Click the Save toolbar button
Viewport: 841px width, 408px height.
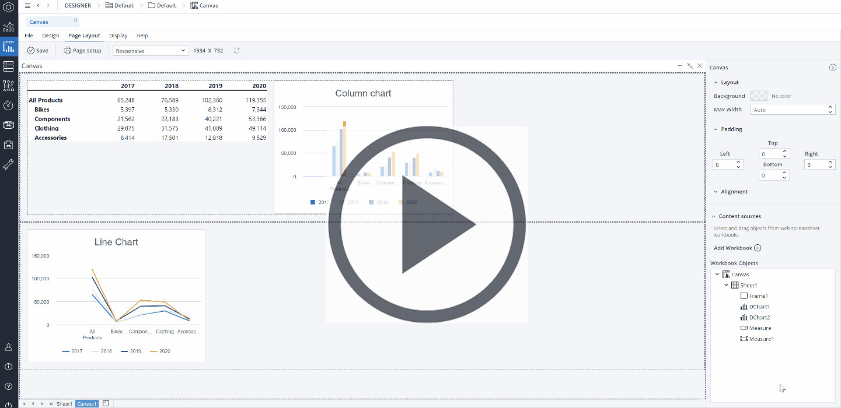(38, 51)
